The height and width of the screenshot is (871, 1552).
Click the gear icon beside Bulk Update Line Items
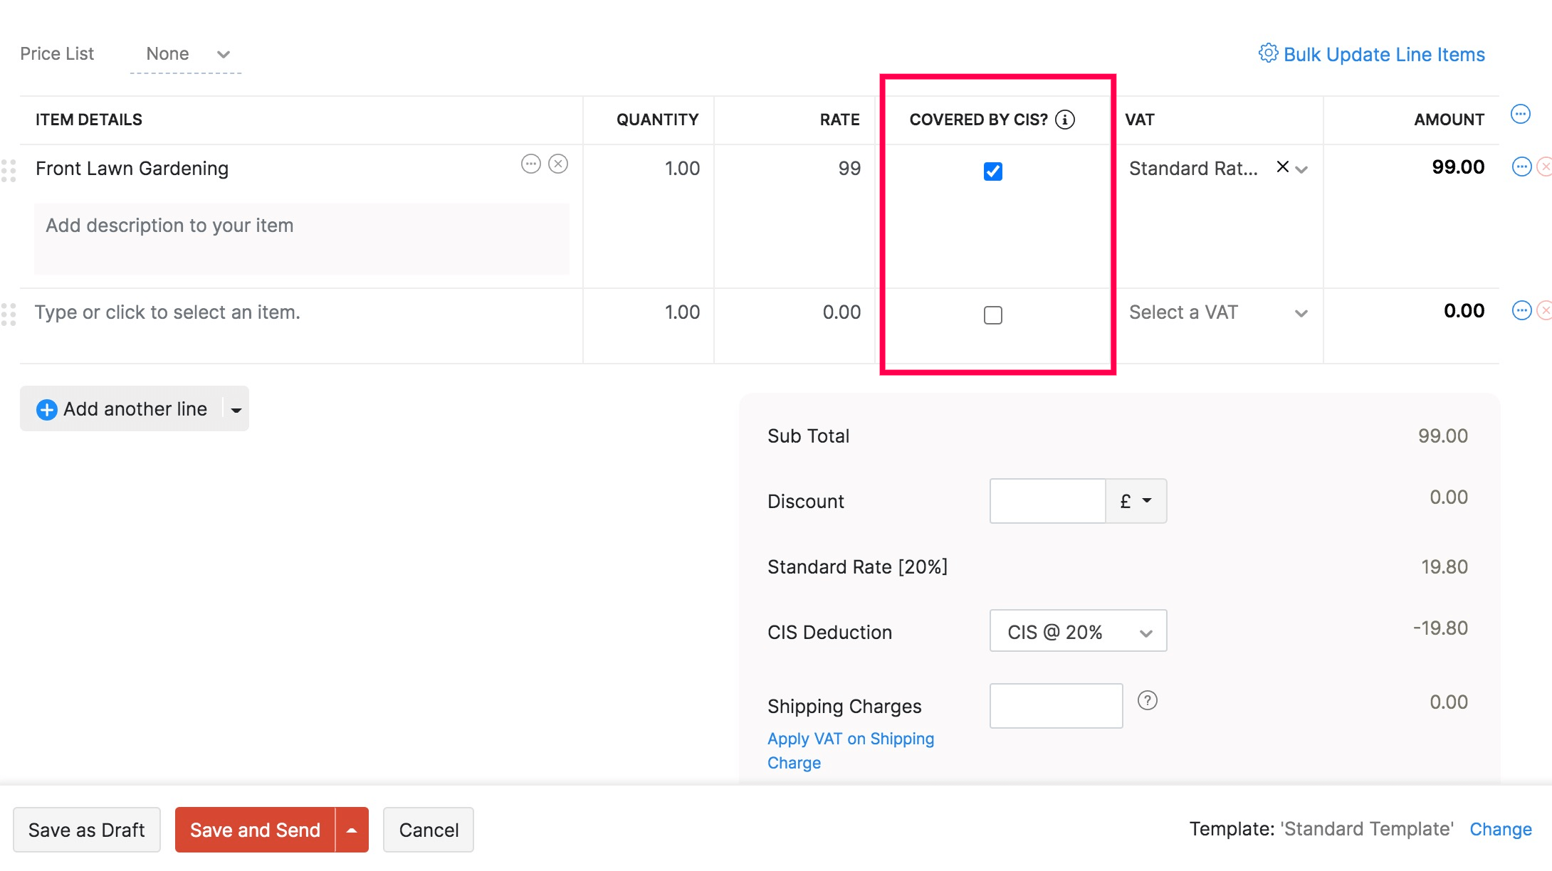click(1267, 53)
